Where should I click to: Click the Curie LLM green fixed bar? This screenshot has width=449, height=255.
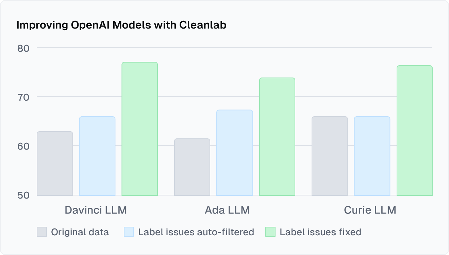[x=414, y=131]
